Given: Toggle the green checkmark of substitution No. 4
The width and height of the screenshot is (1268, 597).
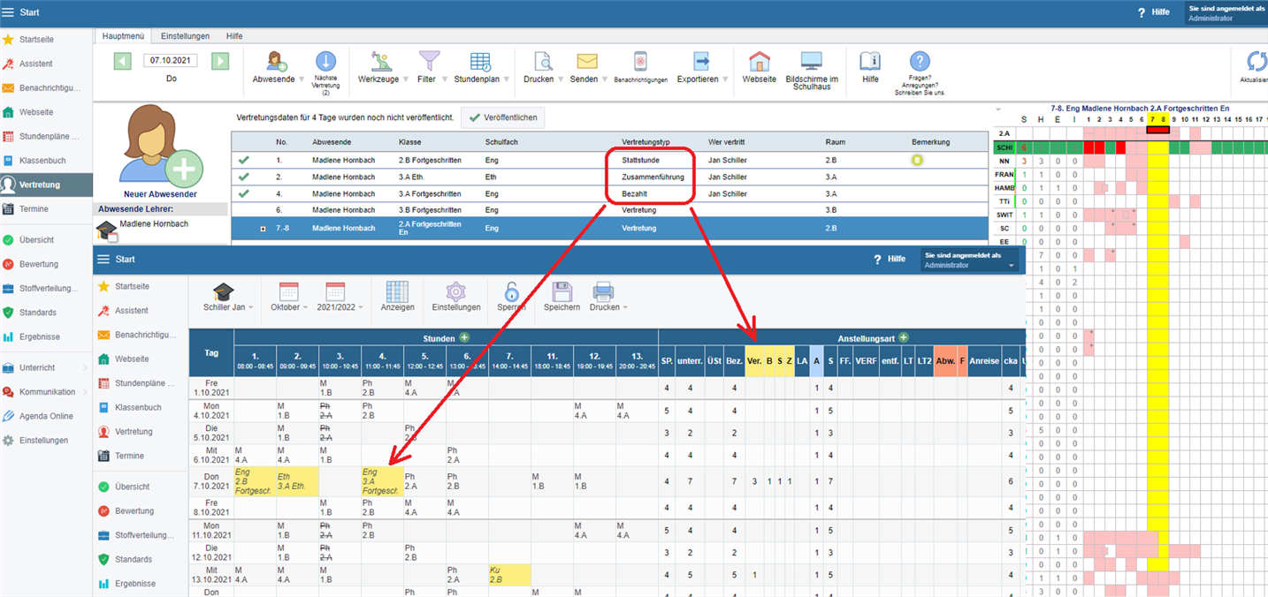Looking at the screenshot, I should click(243, 193).
